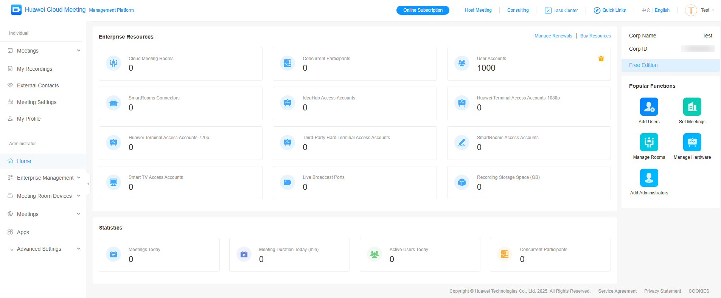Click the Buy Resources link

point(595,36)
